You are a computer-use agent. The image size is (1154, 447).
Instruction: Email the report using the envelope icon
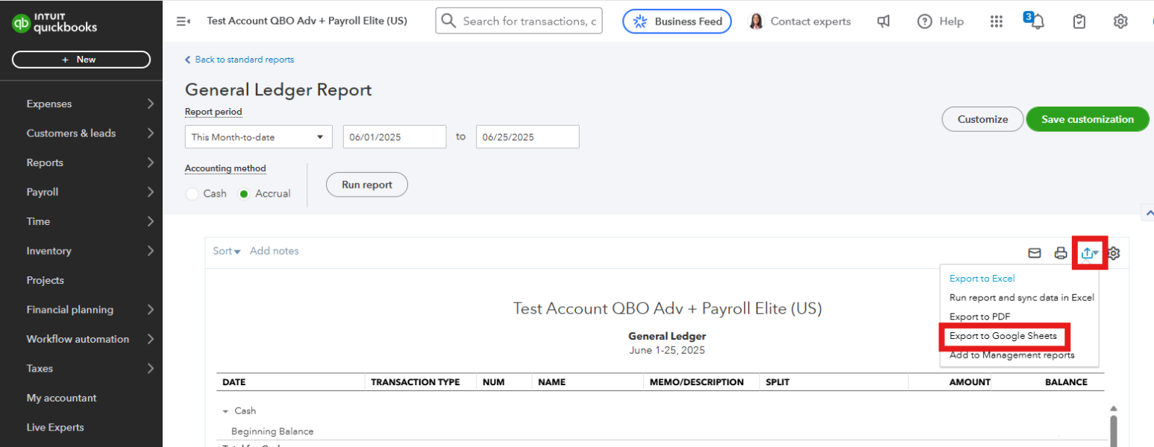click(1035, 253)
